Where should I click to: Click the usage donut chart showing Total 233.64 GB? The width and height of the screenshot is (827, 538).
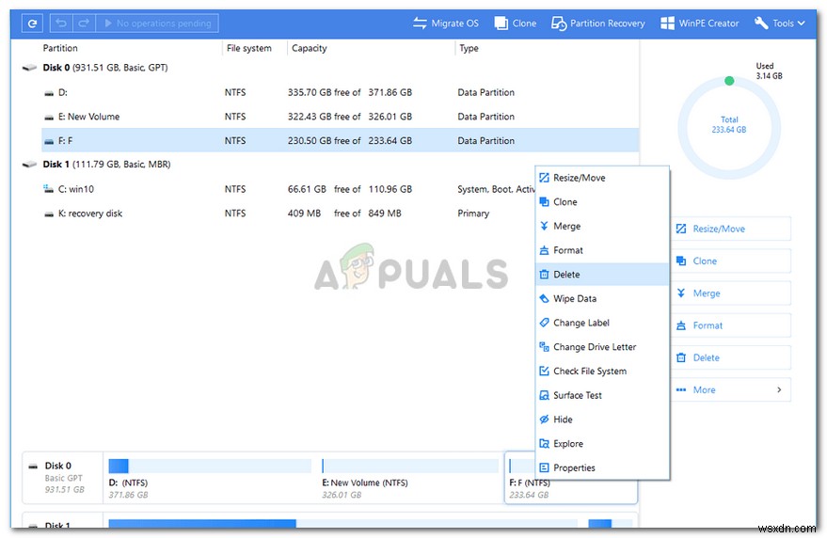coord(729,127)
